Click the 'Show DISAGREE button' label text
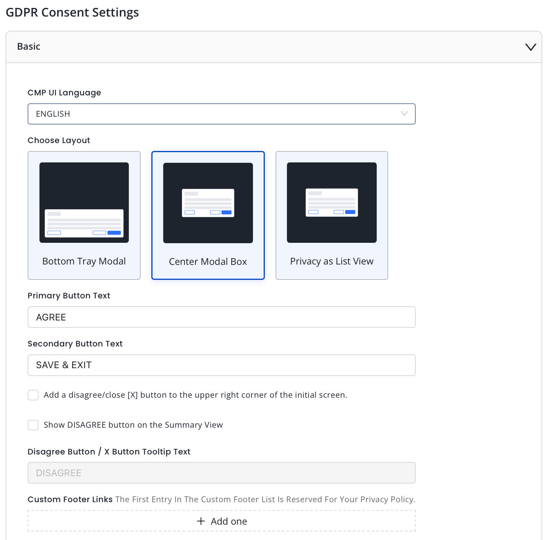The image size is (547, 540). 133,425
